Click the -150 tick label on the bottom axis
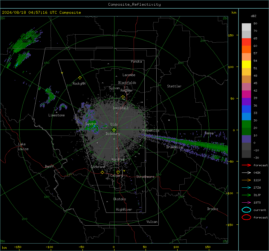The image size is (269, 251). click(x=18, y=247)
